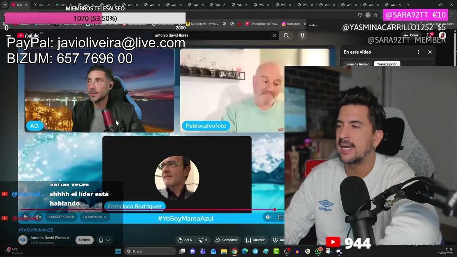Click the taskbar Buscar search box
457x257 pixels.
click(150, 251)
